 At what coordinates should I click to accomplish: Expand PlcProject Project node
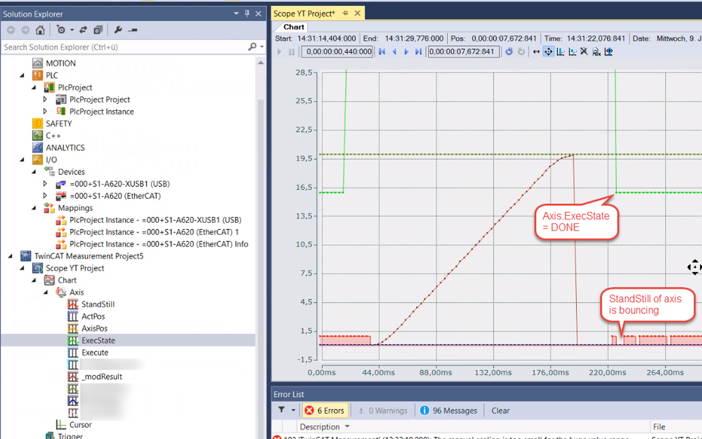tap(45, 99)
